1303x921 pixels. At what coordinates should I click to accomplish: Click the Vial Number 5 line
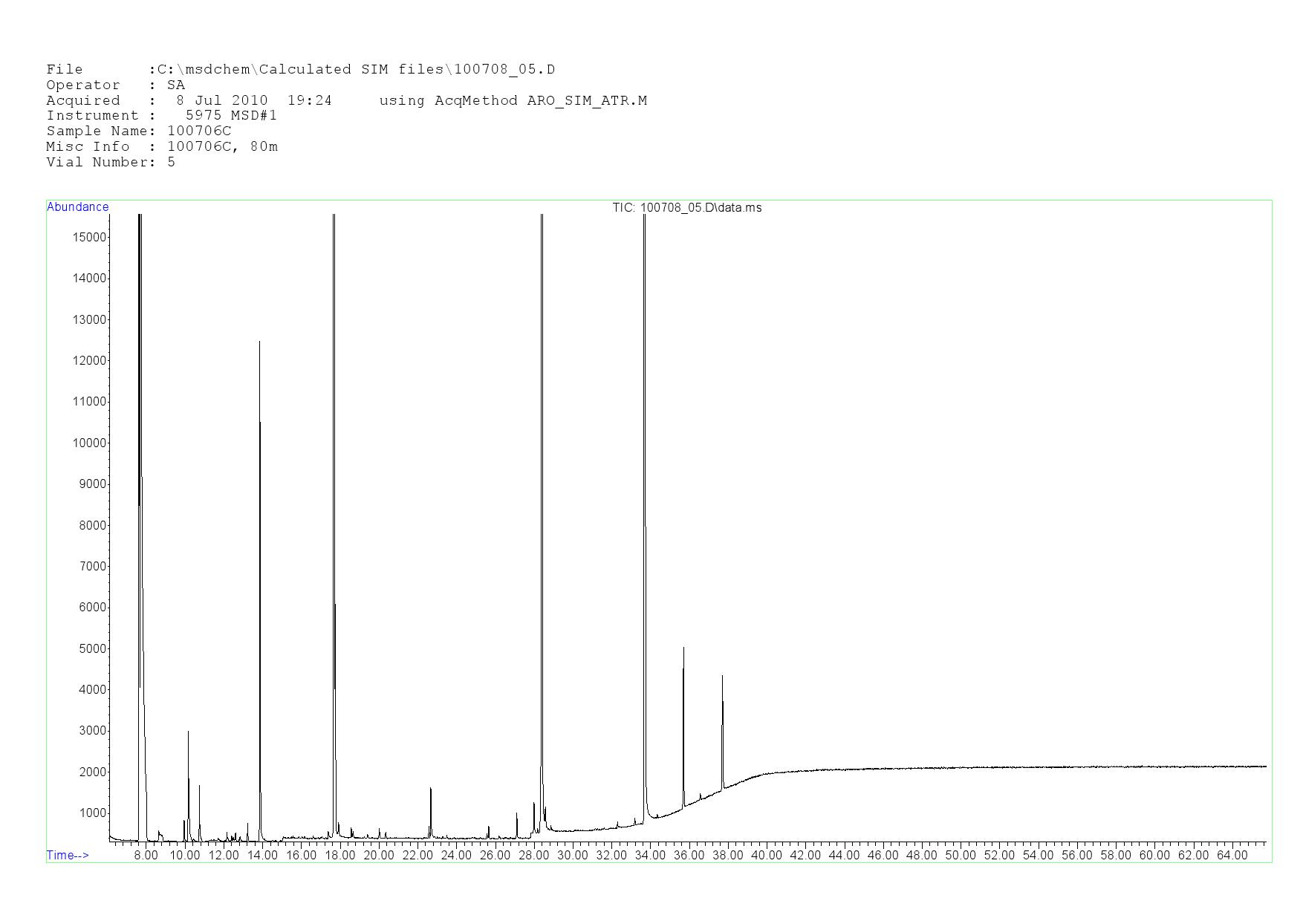(x=111, y=163)
